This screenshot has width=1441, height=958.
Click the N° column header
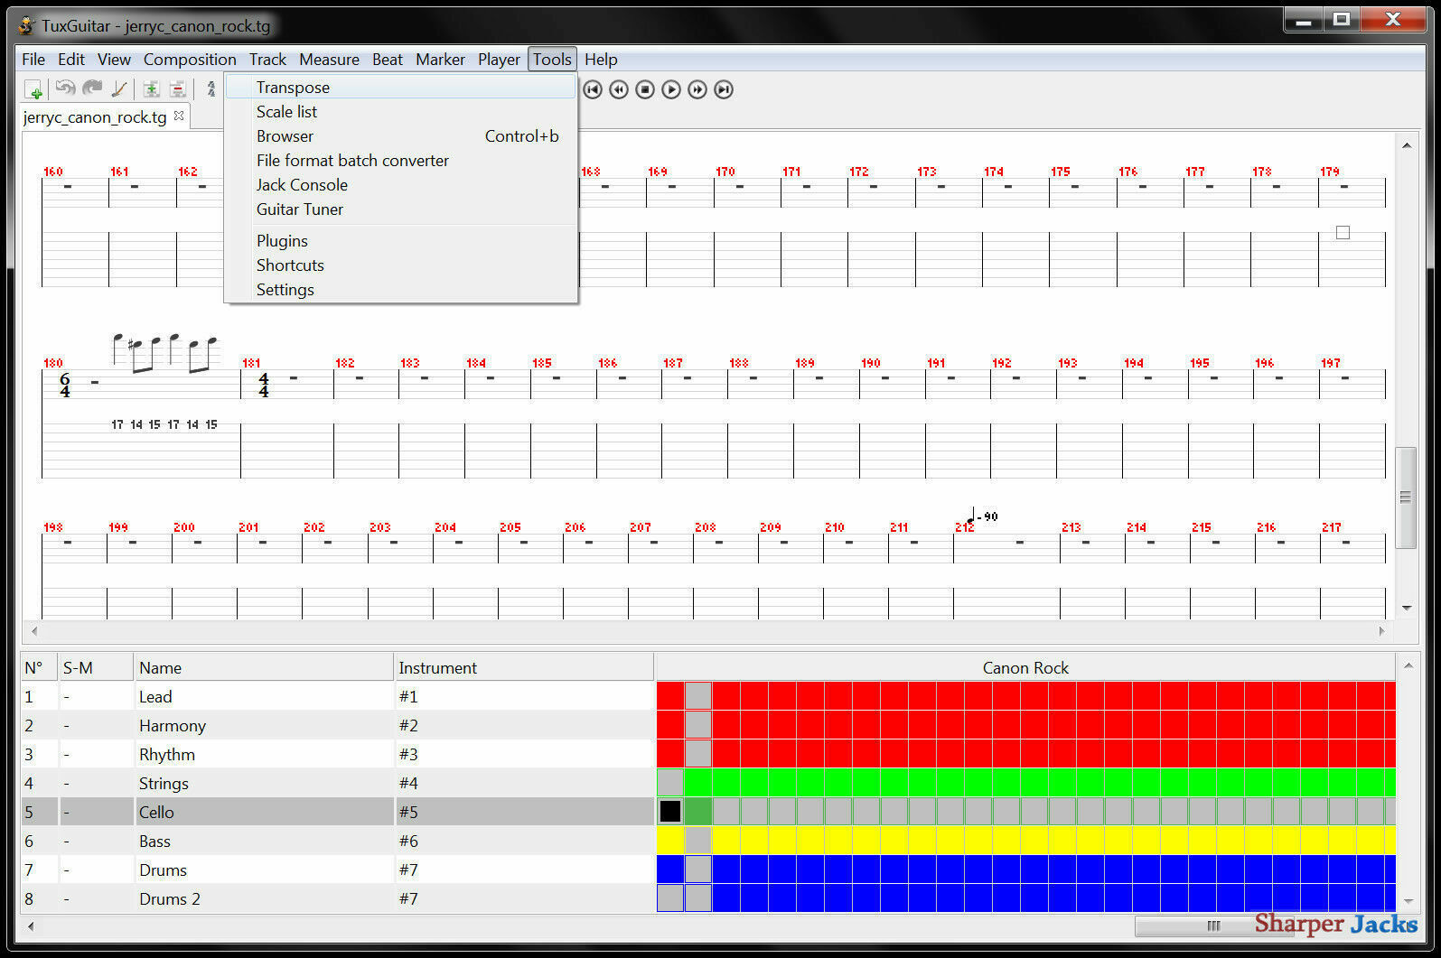click(39, 667)
